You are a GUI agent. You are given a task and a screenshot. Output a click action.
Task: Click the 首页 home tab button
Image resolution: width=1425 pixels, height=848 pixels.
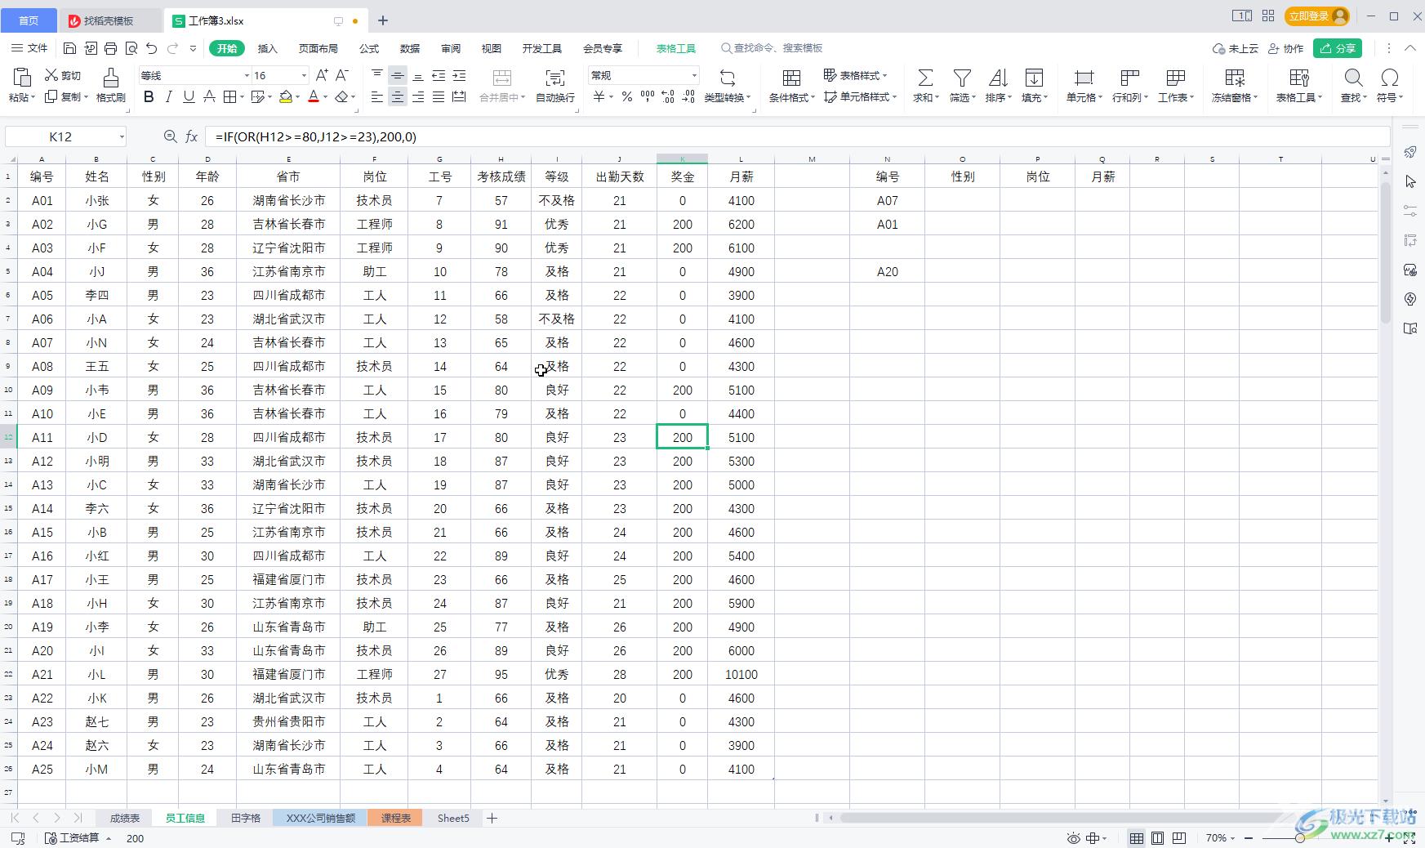click(x=29, y=20)
